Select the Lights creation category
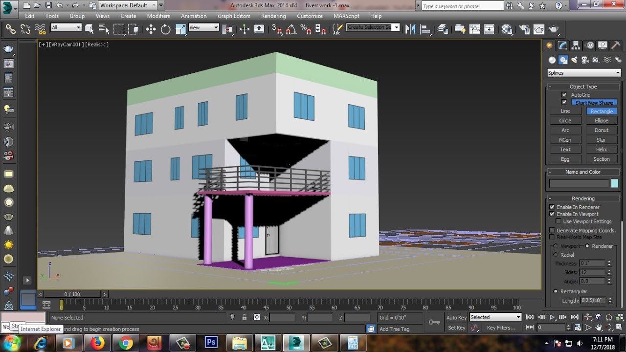This screenshot has height=352, width=626. pyautogui.click(x=574, y=60)
